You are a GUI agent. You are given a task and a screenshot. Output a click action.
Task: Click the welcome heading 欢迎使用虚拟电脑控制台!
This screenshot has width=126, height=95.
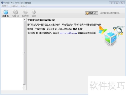[x=41, y=20]
